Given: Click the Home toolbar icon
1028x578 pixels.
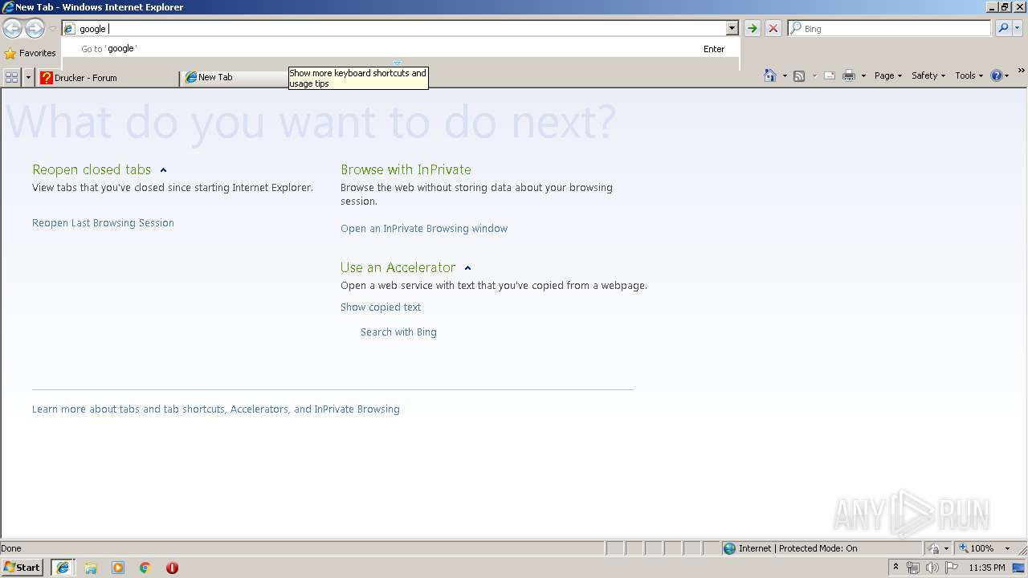Looking at the screenshot, I should [770, 75].
